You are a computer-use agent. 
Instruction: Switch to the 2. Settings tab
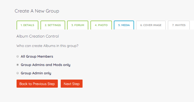click(x=53, y=25)
